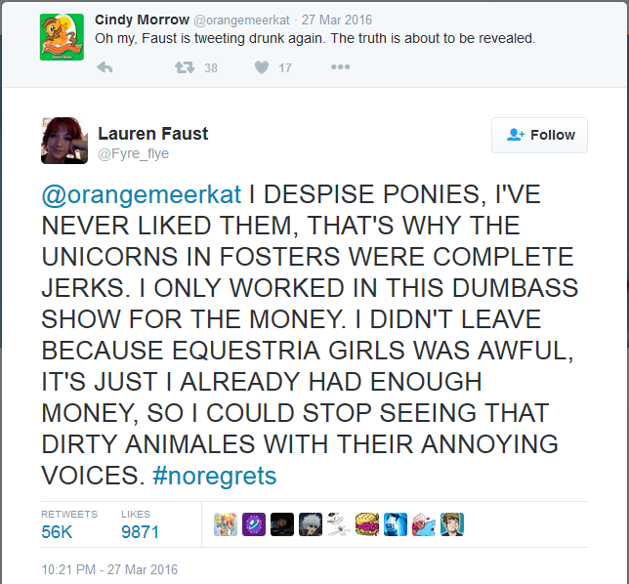Open the #noregrets hashtag
629x584 pixels.
[215, 476]
